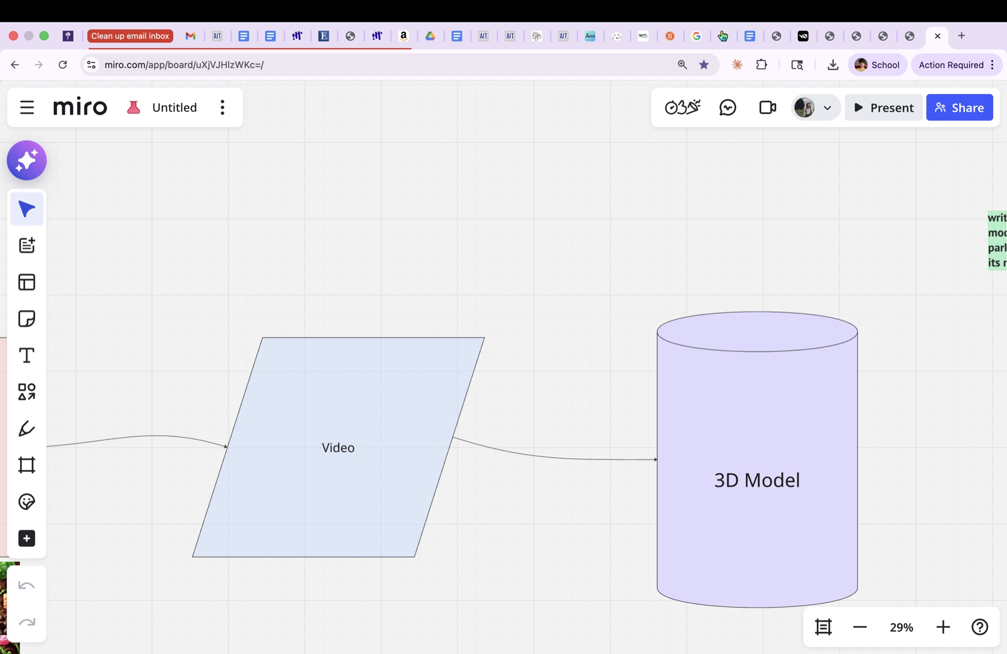Switch to the Clean up email inbox tab
Screen dimensions: 1007x654
point(130,36)
